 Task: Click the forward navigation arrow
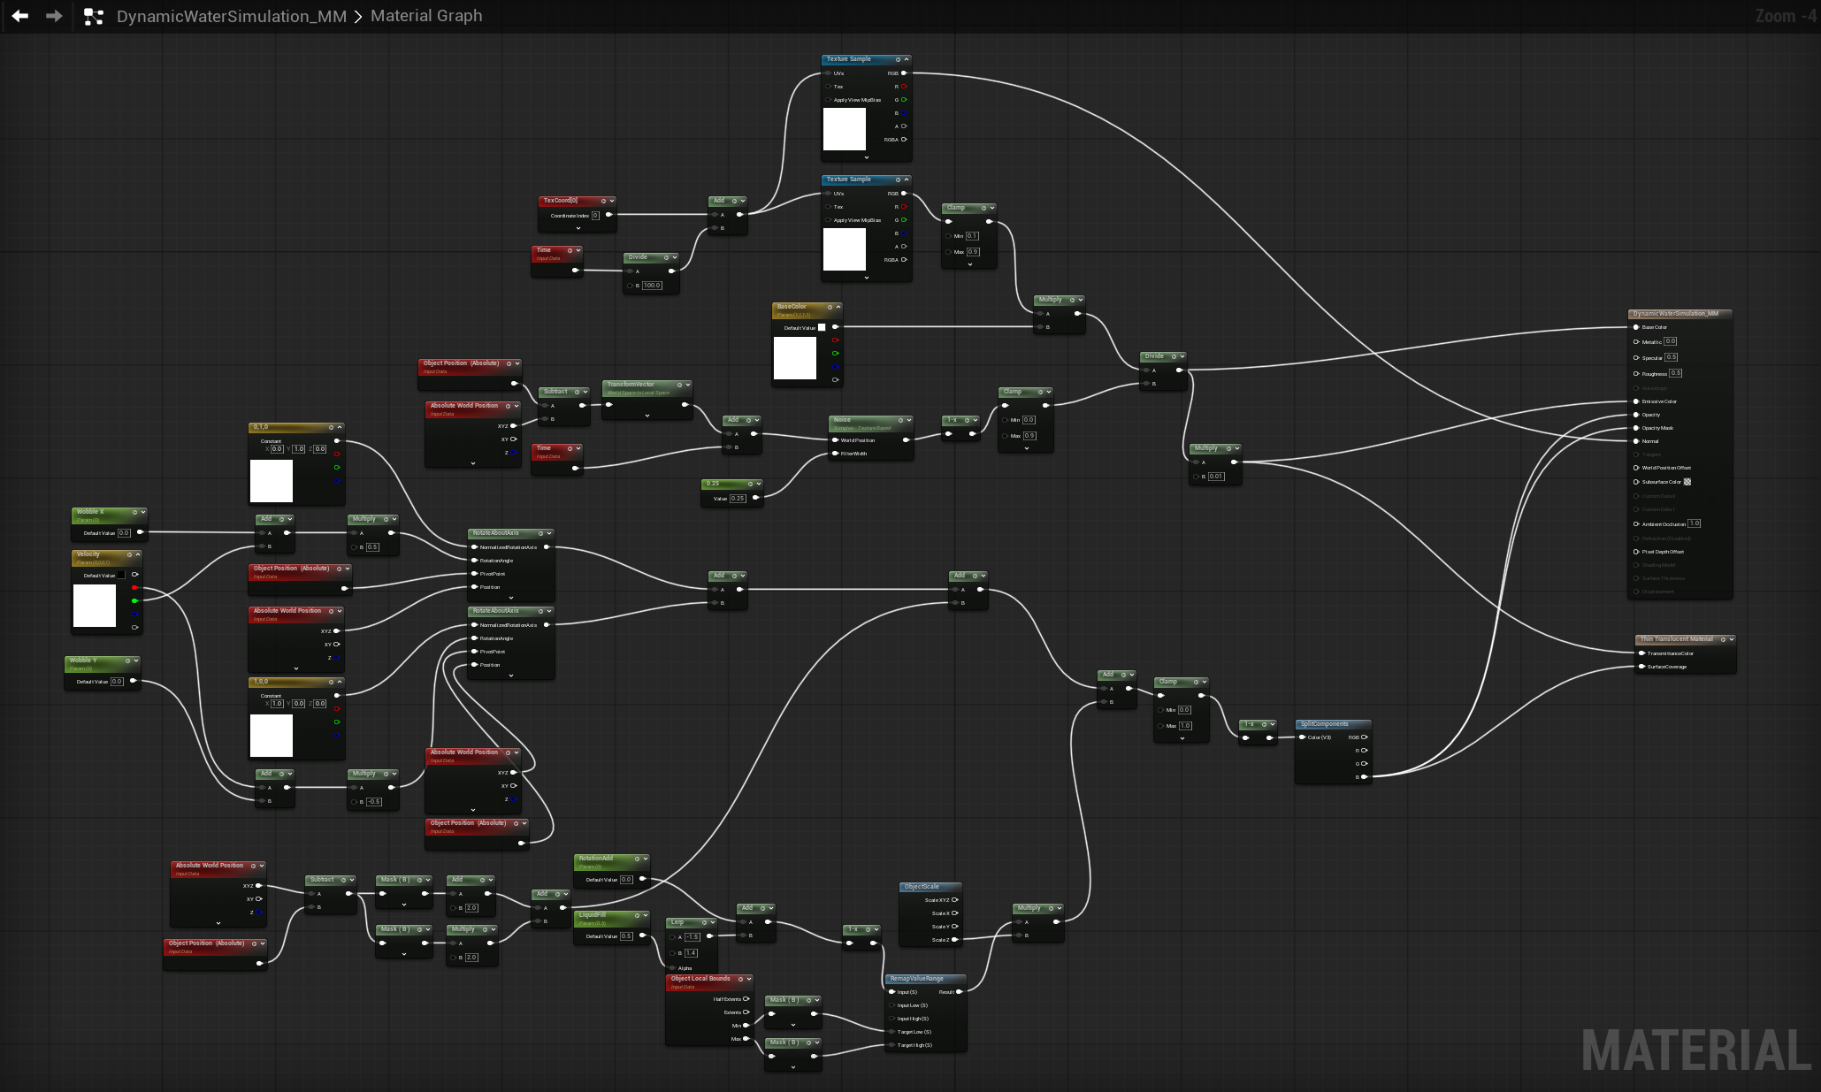point(54,16)
